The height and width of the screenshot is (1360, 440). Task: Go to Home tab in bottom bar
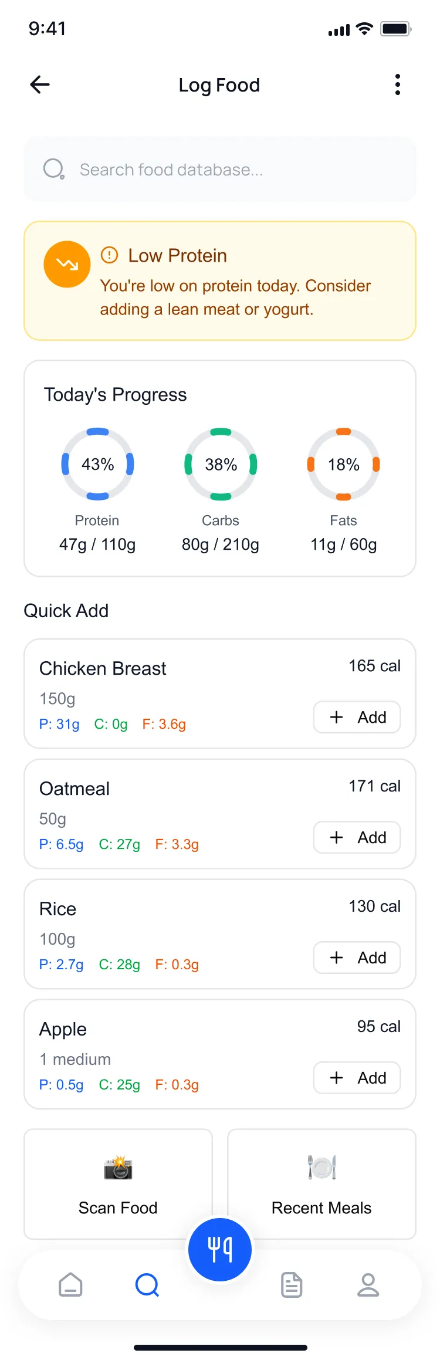[70, 1285]
